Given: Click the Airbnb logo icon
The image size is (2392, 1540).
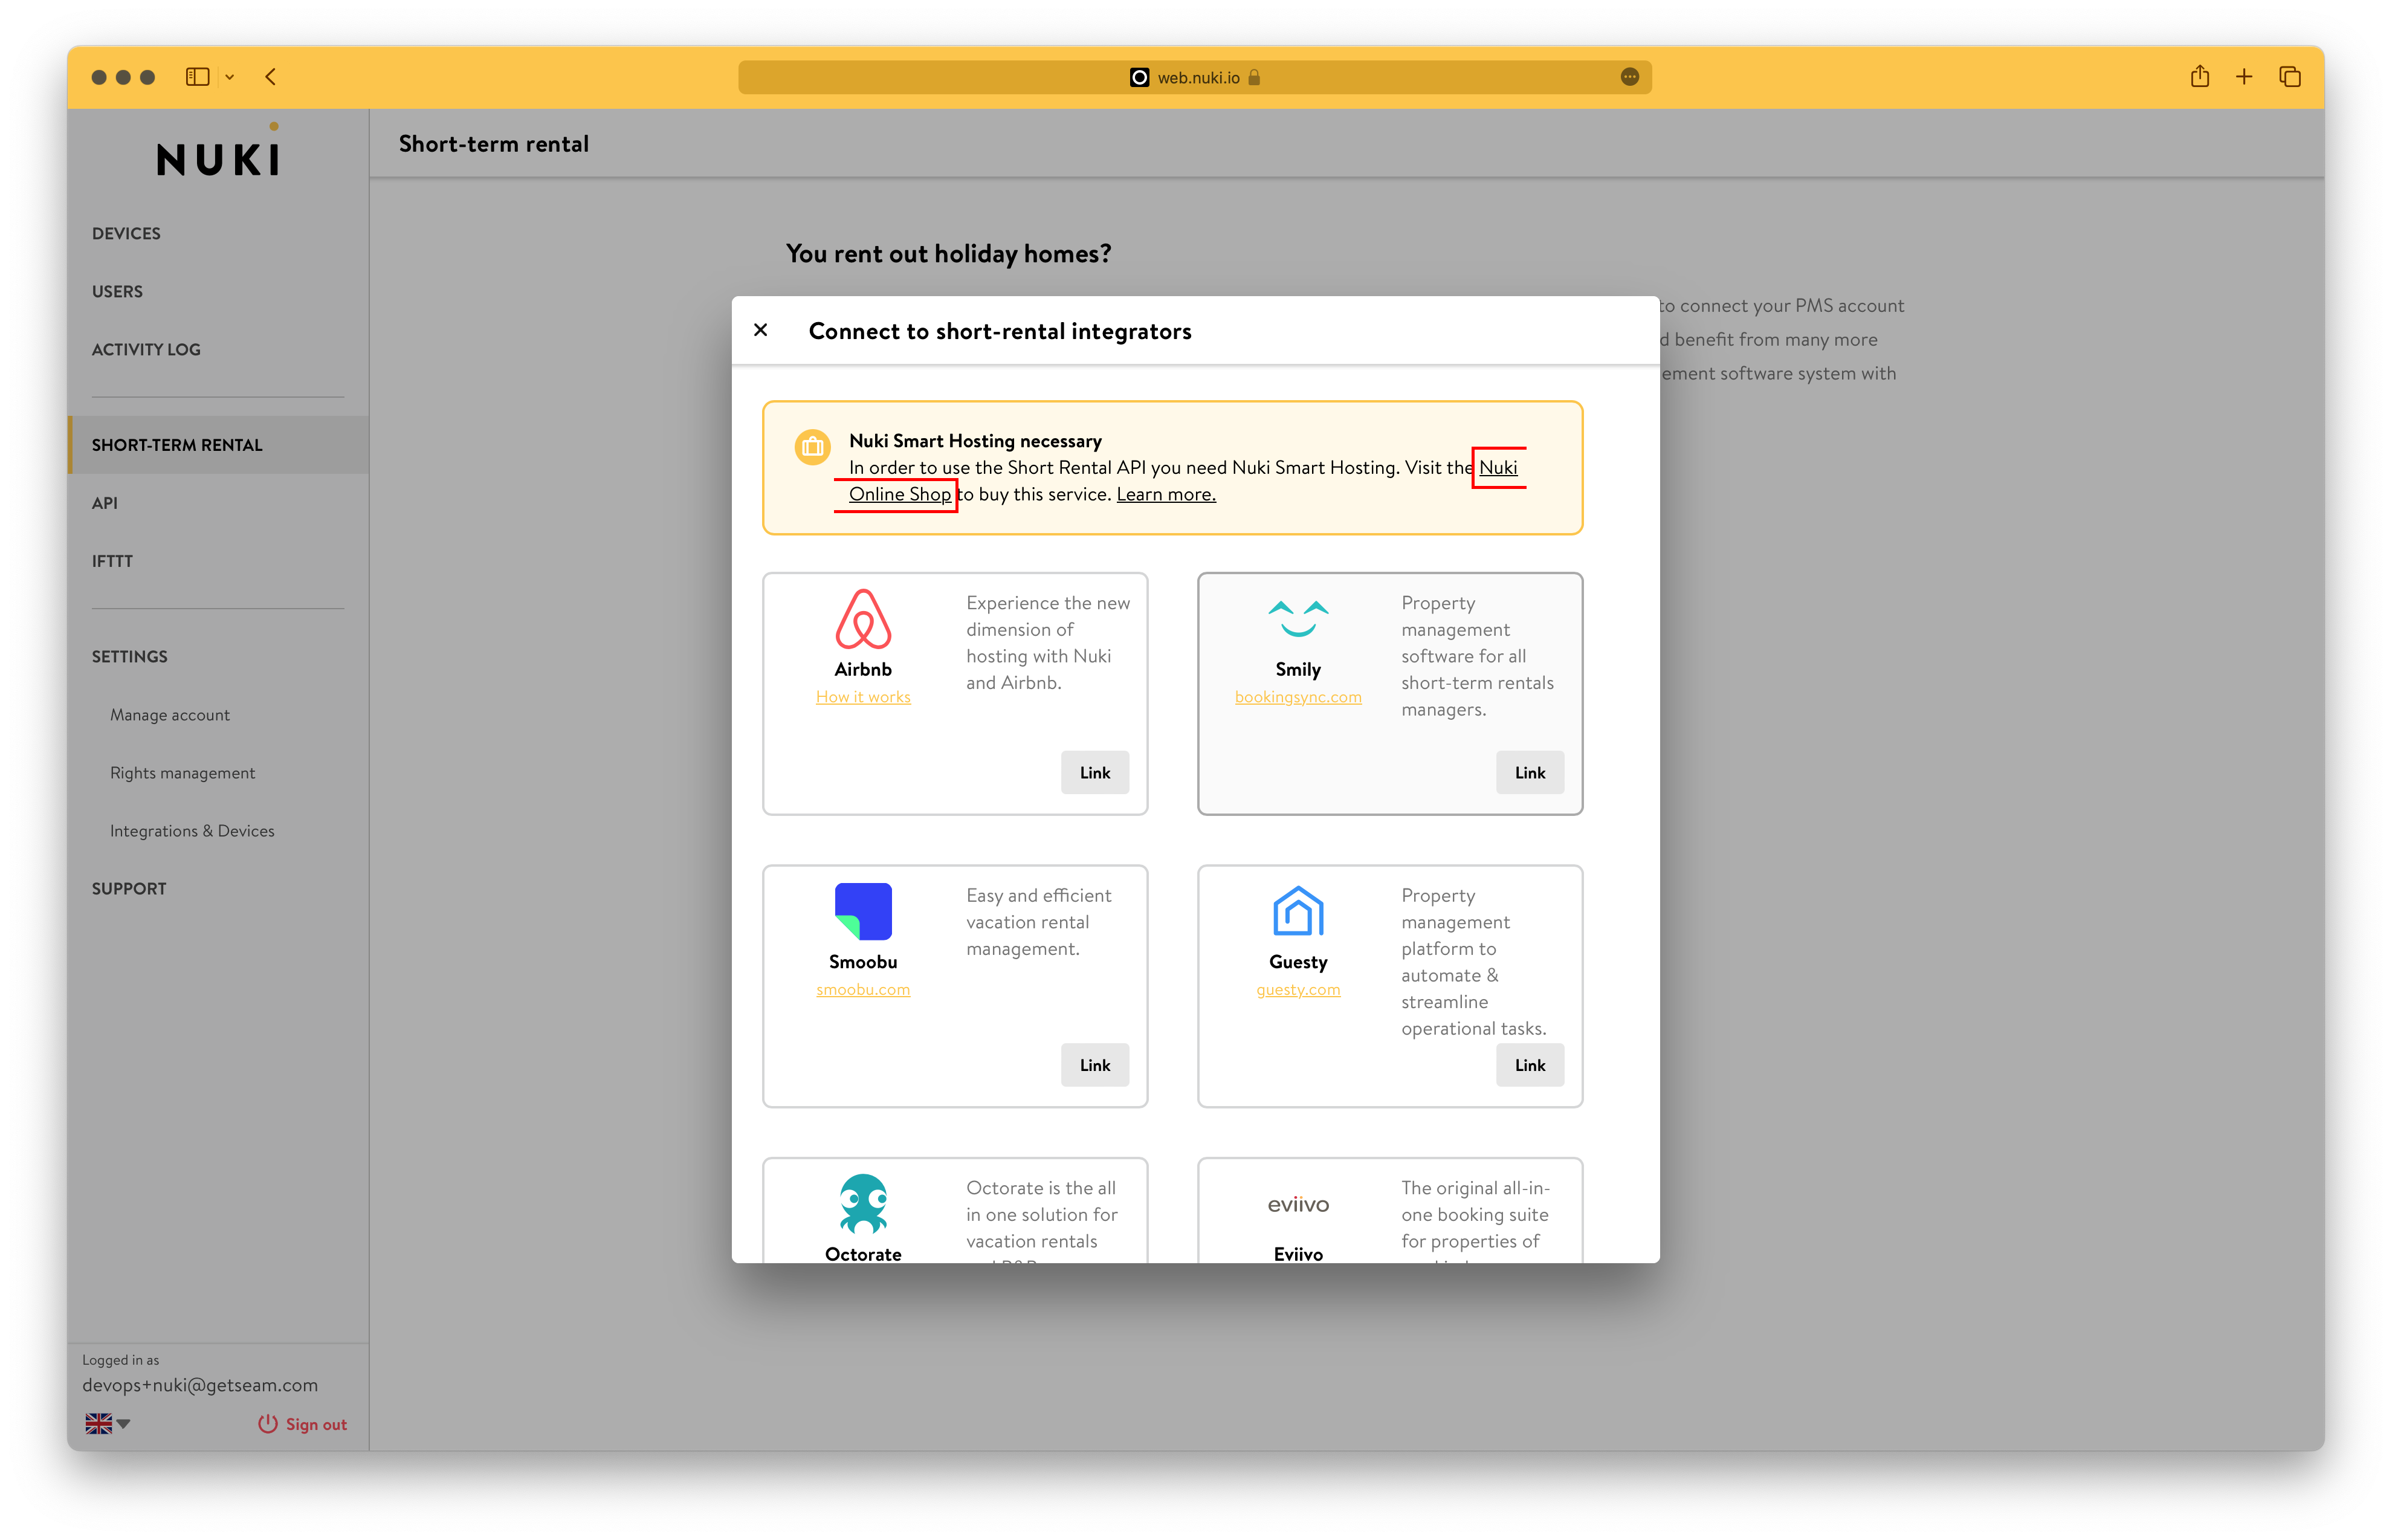Looking at the screenshot, I should pos(863,619).
